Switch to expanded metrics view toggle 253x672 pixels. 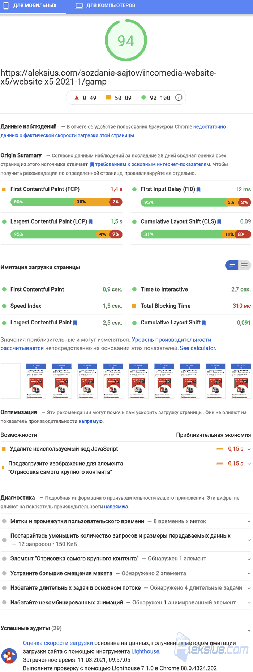(245, 266)
